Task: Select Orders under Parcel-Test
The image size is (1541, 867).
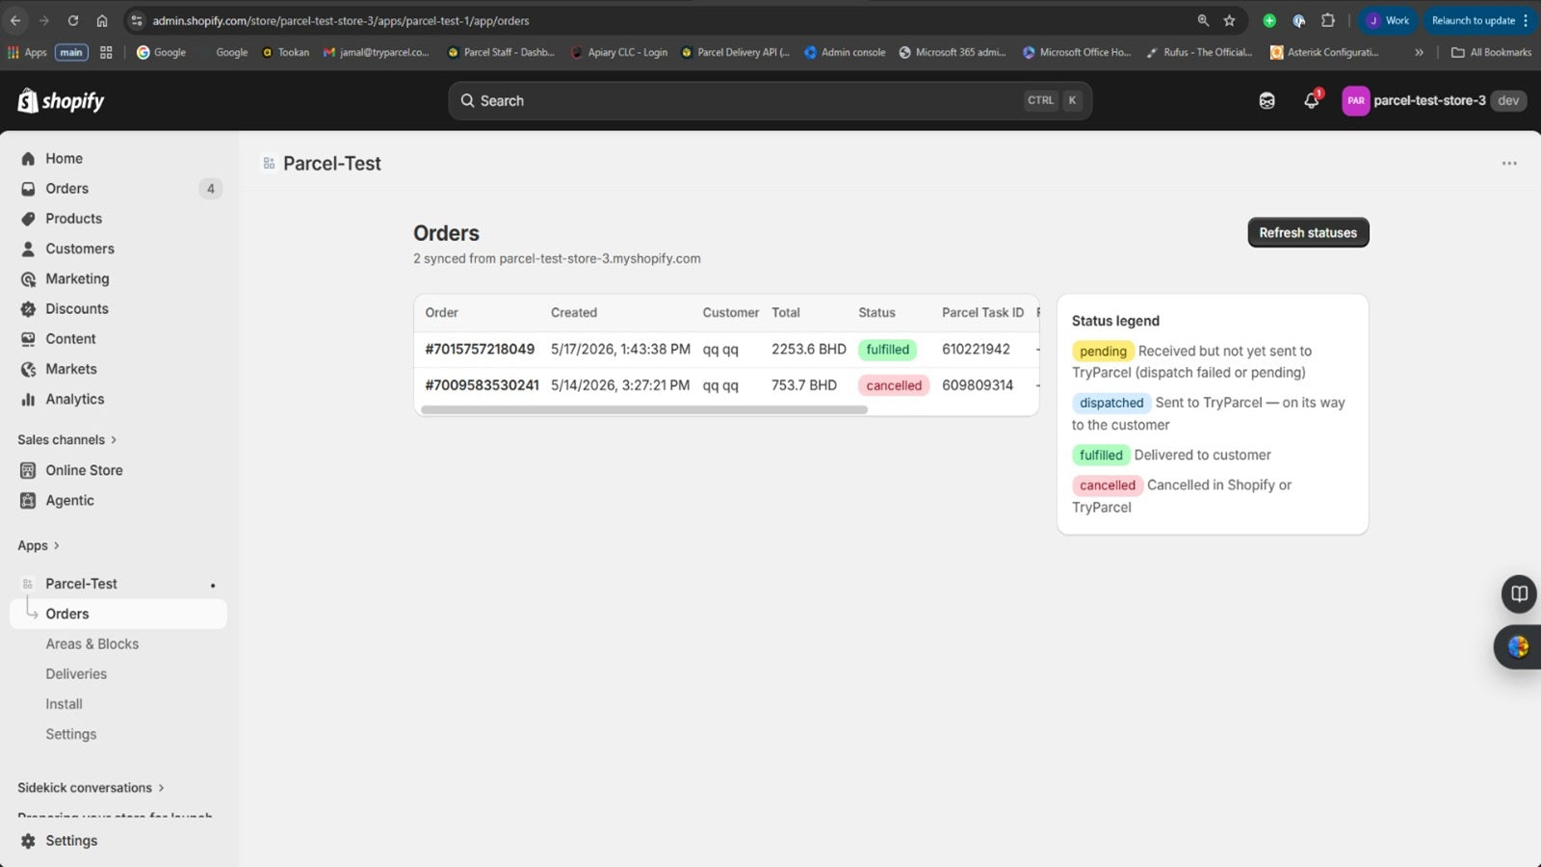Action: click(x=118, y=614)
